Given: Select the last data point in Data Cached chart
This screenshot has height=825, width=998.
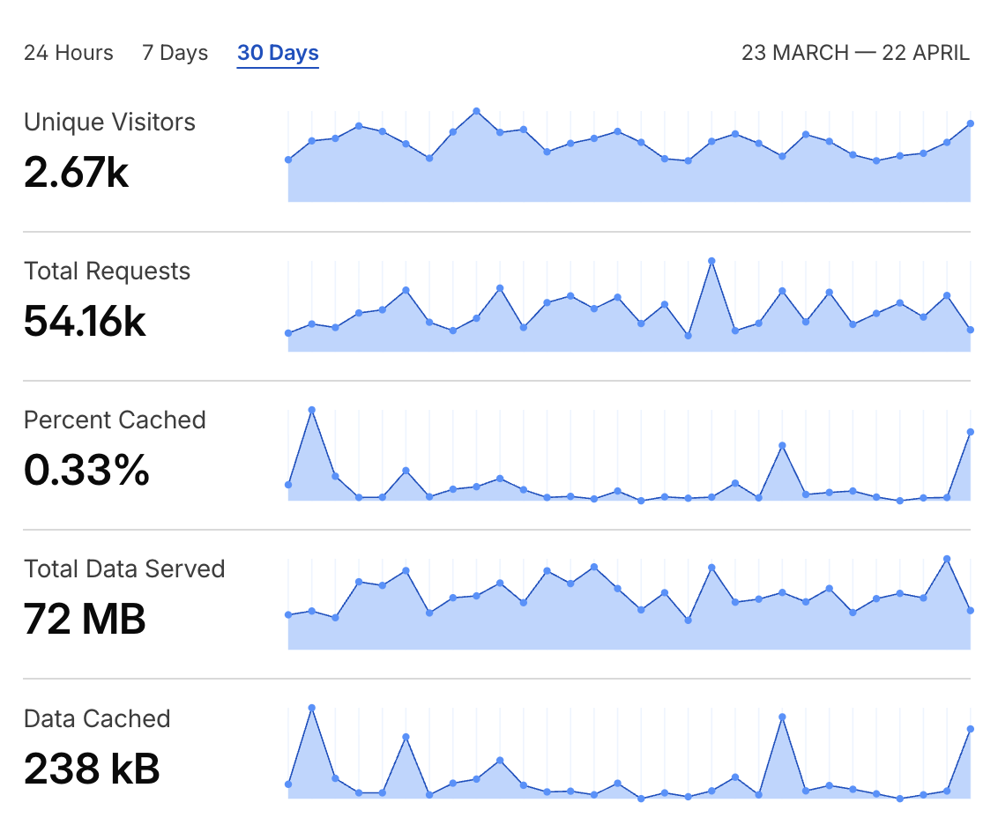Looking at the screenshot, I should click(x=970, y=729).
